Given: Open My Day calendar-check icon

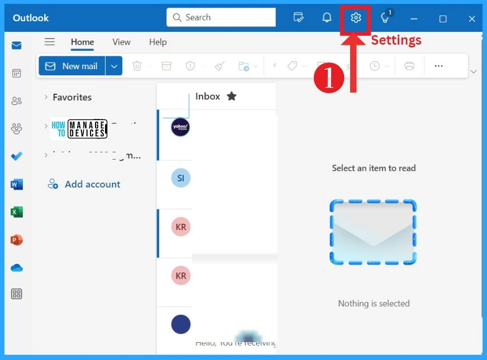Looking at the screenshot, I should 298,17.
